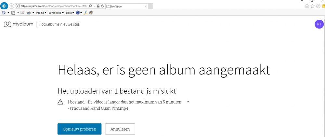
Task: Click the read mail envelope icon
Action: tap(22, 13)
